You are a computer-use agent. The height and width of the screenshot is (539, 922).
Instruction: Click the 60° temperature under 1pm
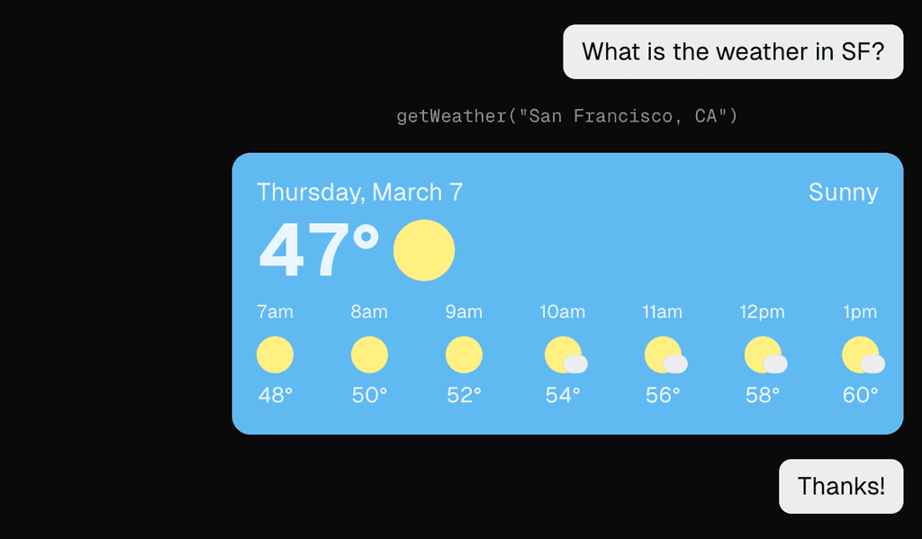[x=861, y=394]
